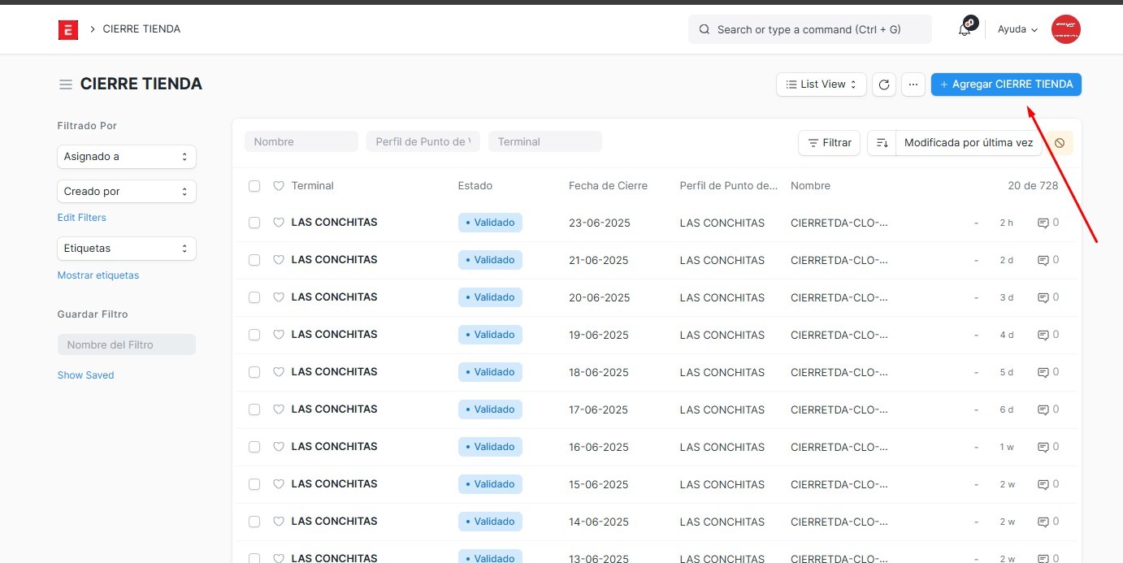Click the Edit Filters link
The width and height of the screenshot is (1123, 563).
click(81, 218)
